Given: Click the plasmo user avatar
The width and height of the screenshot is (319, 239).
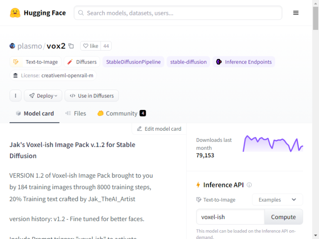Looking at the screenshot, I should pyautogui.click(x=12, y=46).
